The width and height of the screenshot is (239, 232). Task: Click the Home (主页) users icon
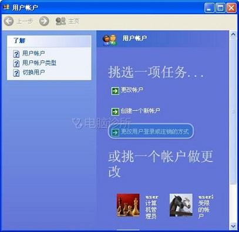click(x=60, y=21)
